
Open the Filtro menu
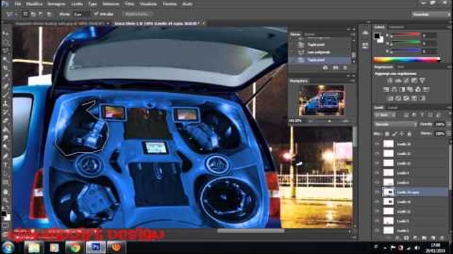tap(130, 4)
